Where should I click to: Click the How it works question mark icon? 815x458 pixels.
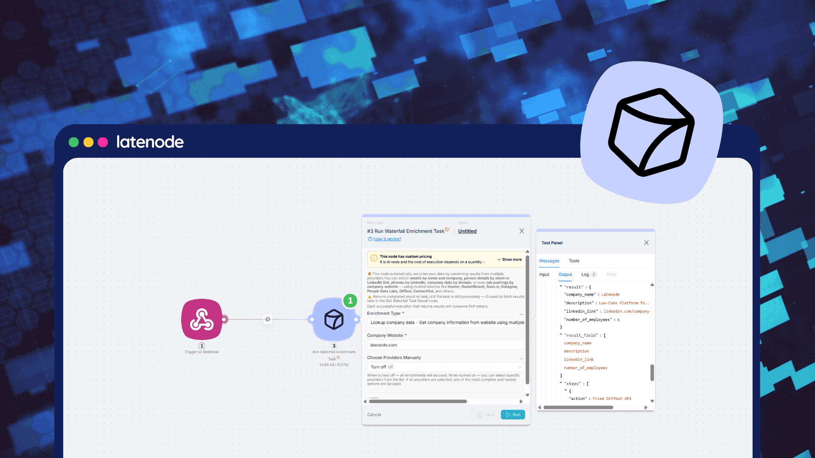[x=370, y=239]
